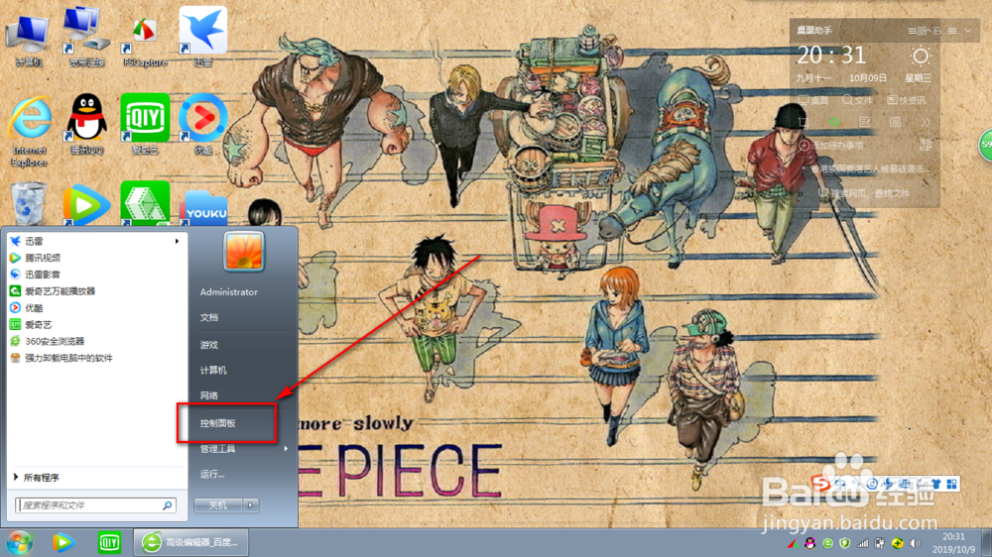Launch the 爱奇艺 desktop shortcut
This screenshot has height=557, width=992.
click(x=145, y=125)
